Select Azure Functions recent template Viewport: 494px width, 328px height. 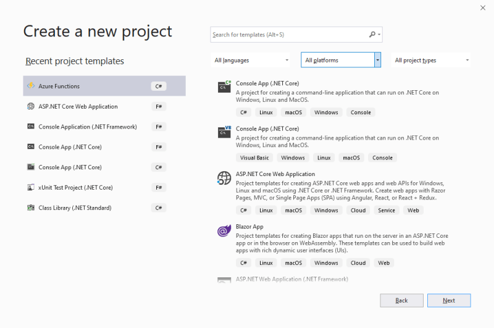pos(104,86)
